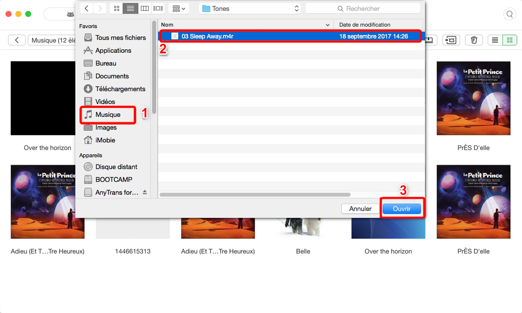
Task: Switch file dialog to cover flow view
Action: pyautogui.click(x=158, y=8)
